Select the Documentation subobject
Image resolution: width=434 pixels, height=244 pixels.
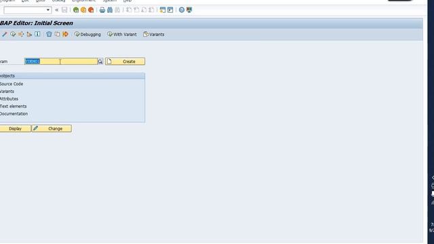tap(14, 114)
